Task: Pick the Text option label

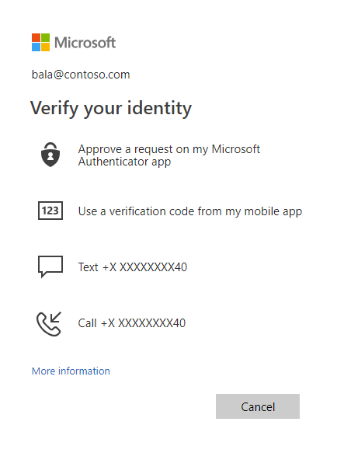Action: coord(89,267)
